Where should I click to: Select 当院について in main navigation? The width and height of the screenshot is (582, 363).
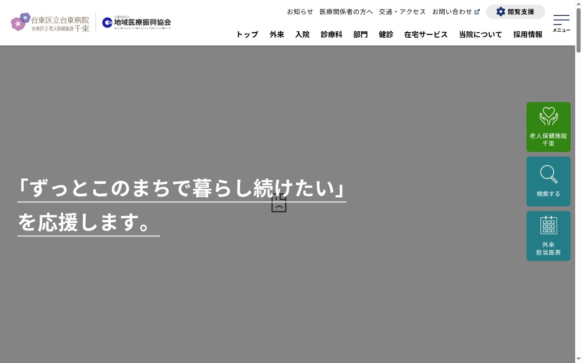click(x=481, y=34)
